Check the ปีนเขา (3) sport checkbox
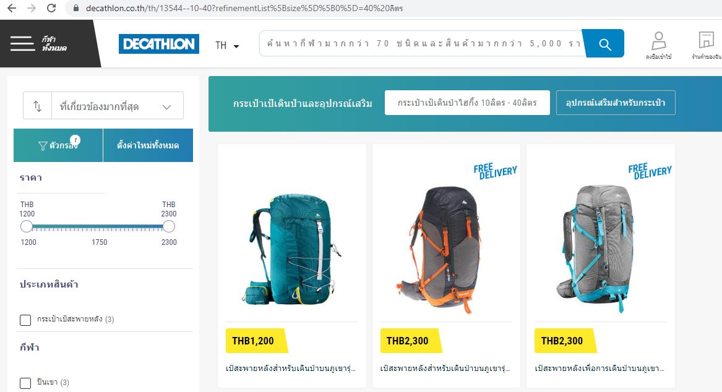The width and height of the screenshot is (722, 392). 25,383
